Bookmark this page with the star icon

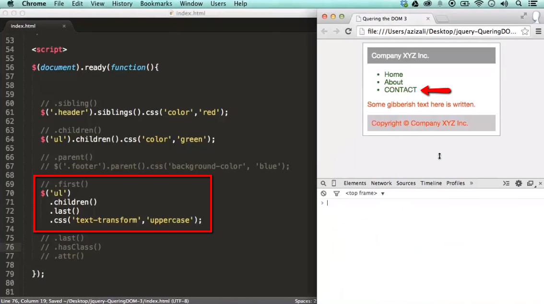[x=525, y=31]
